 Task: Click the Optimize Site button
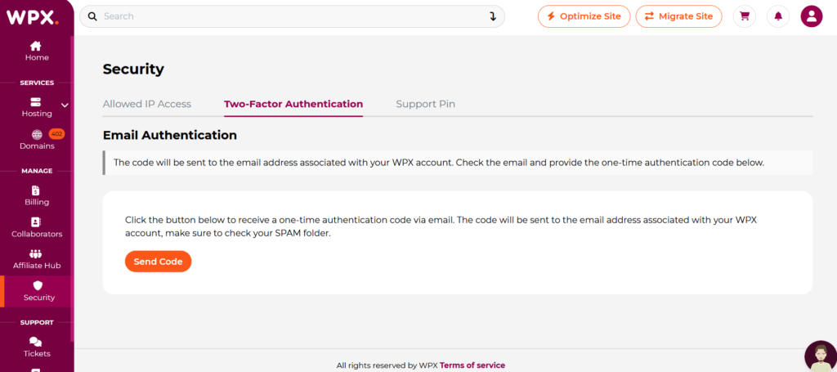coord(584,16)
